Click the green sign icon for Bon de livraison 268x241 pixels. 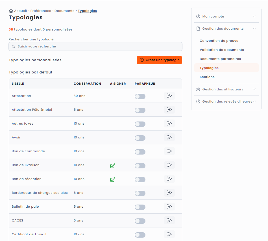coord(112,166)
